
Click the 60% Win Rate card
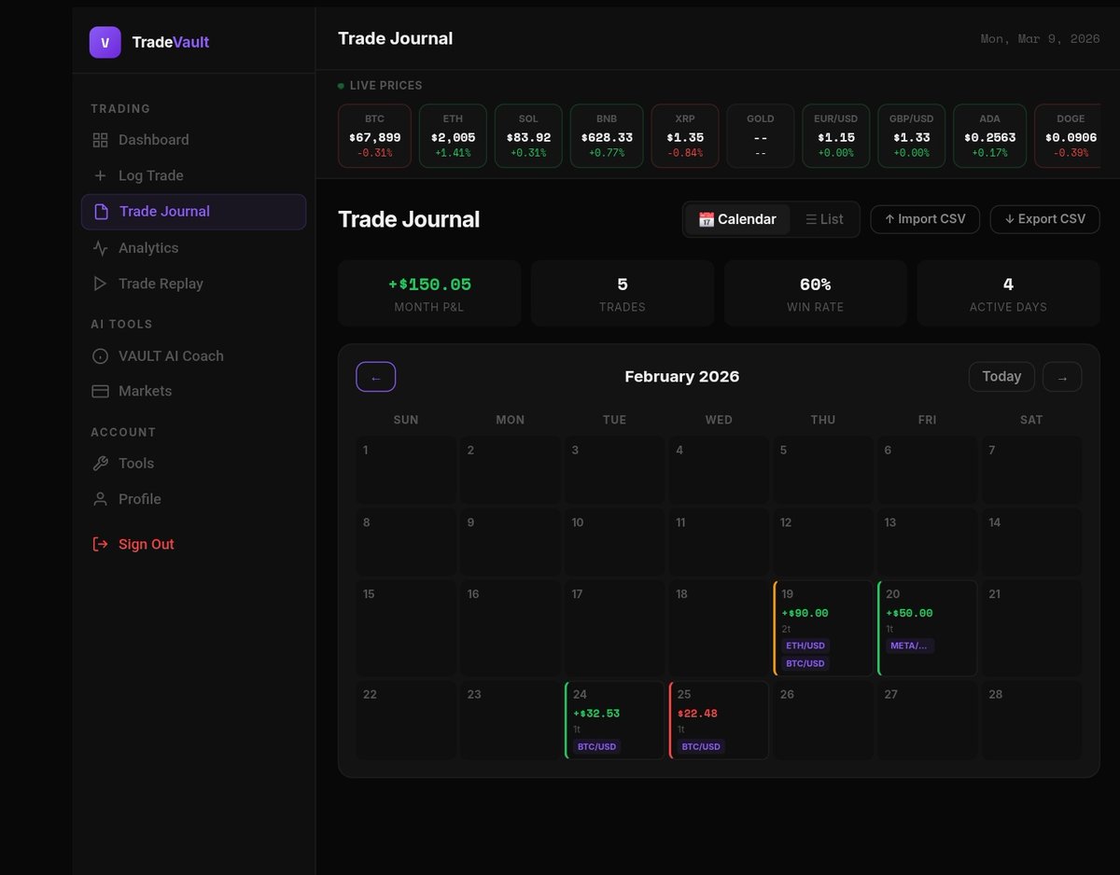(816, 293)
